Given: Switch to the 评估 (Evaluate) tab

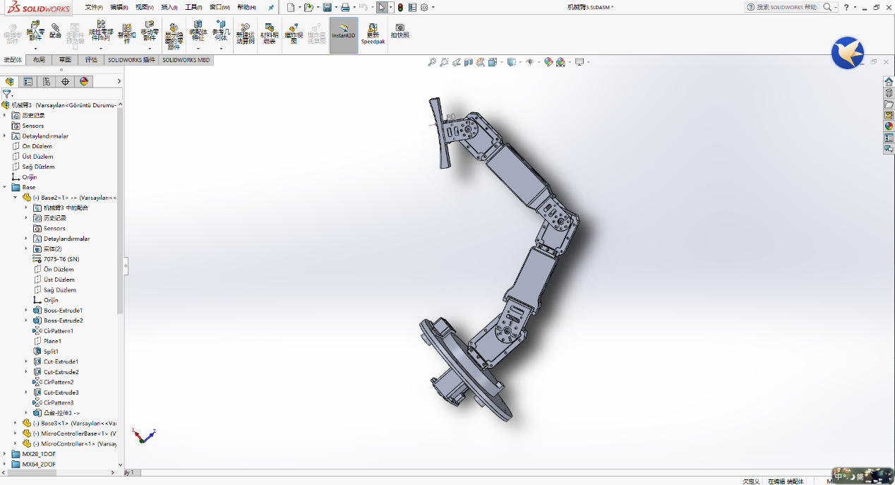Looking at the screenshot, I should (x=91, y=60).
